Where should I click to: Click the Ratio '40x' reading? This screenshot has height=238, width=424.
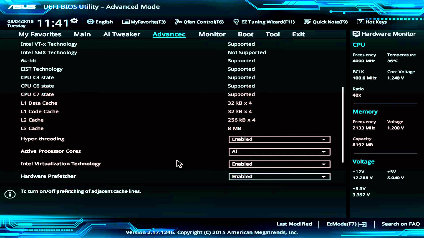tap(357, 95)
